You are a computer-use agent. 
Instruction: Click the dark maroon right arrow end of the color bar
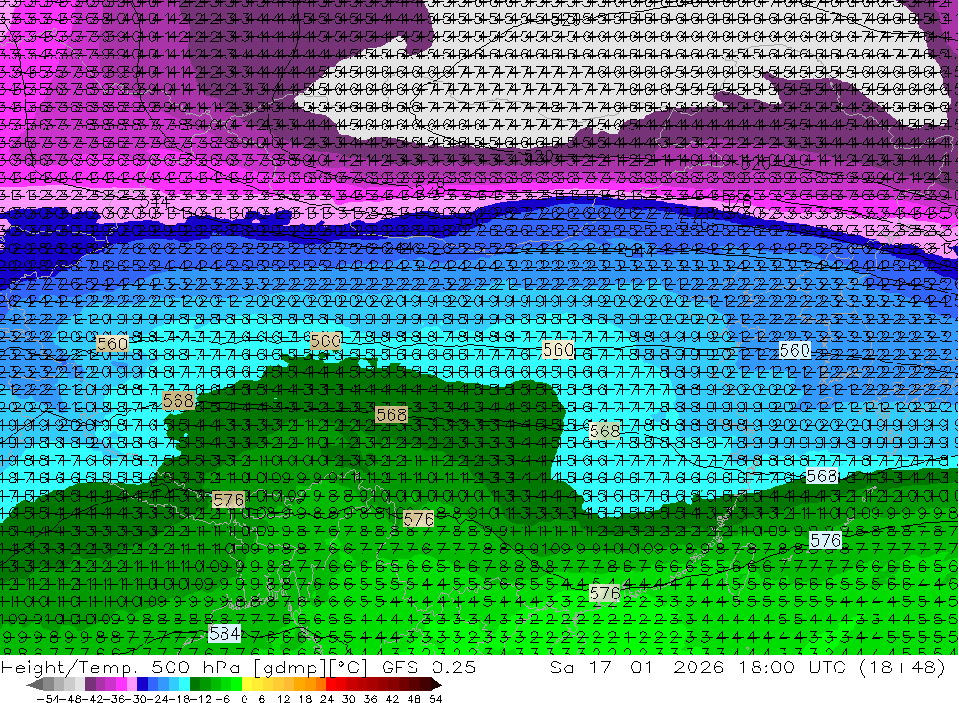436,684
